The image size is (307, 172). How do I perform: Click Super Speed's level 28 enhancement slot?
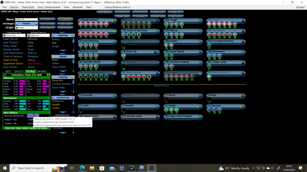click(166, 56)
